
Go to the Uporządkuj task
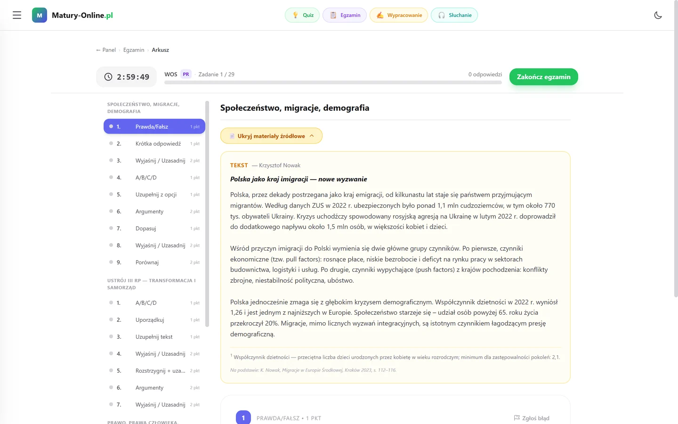point(154,319)
